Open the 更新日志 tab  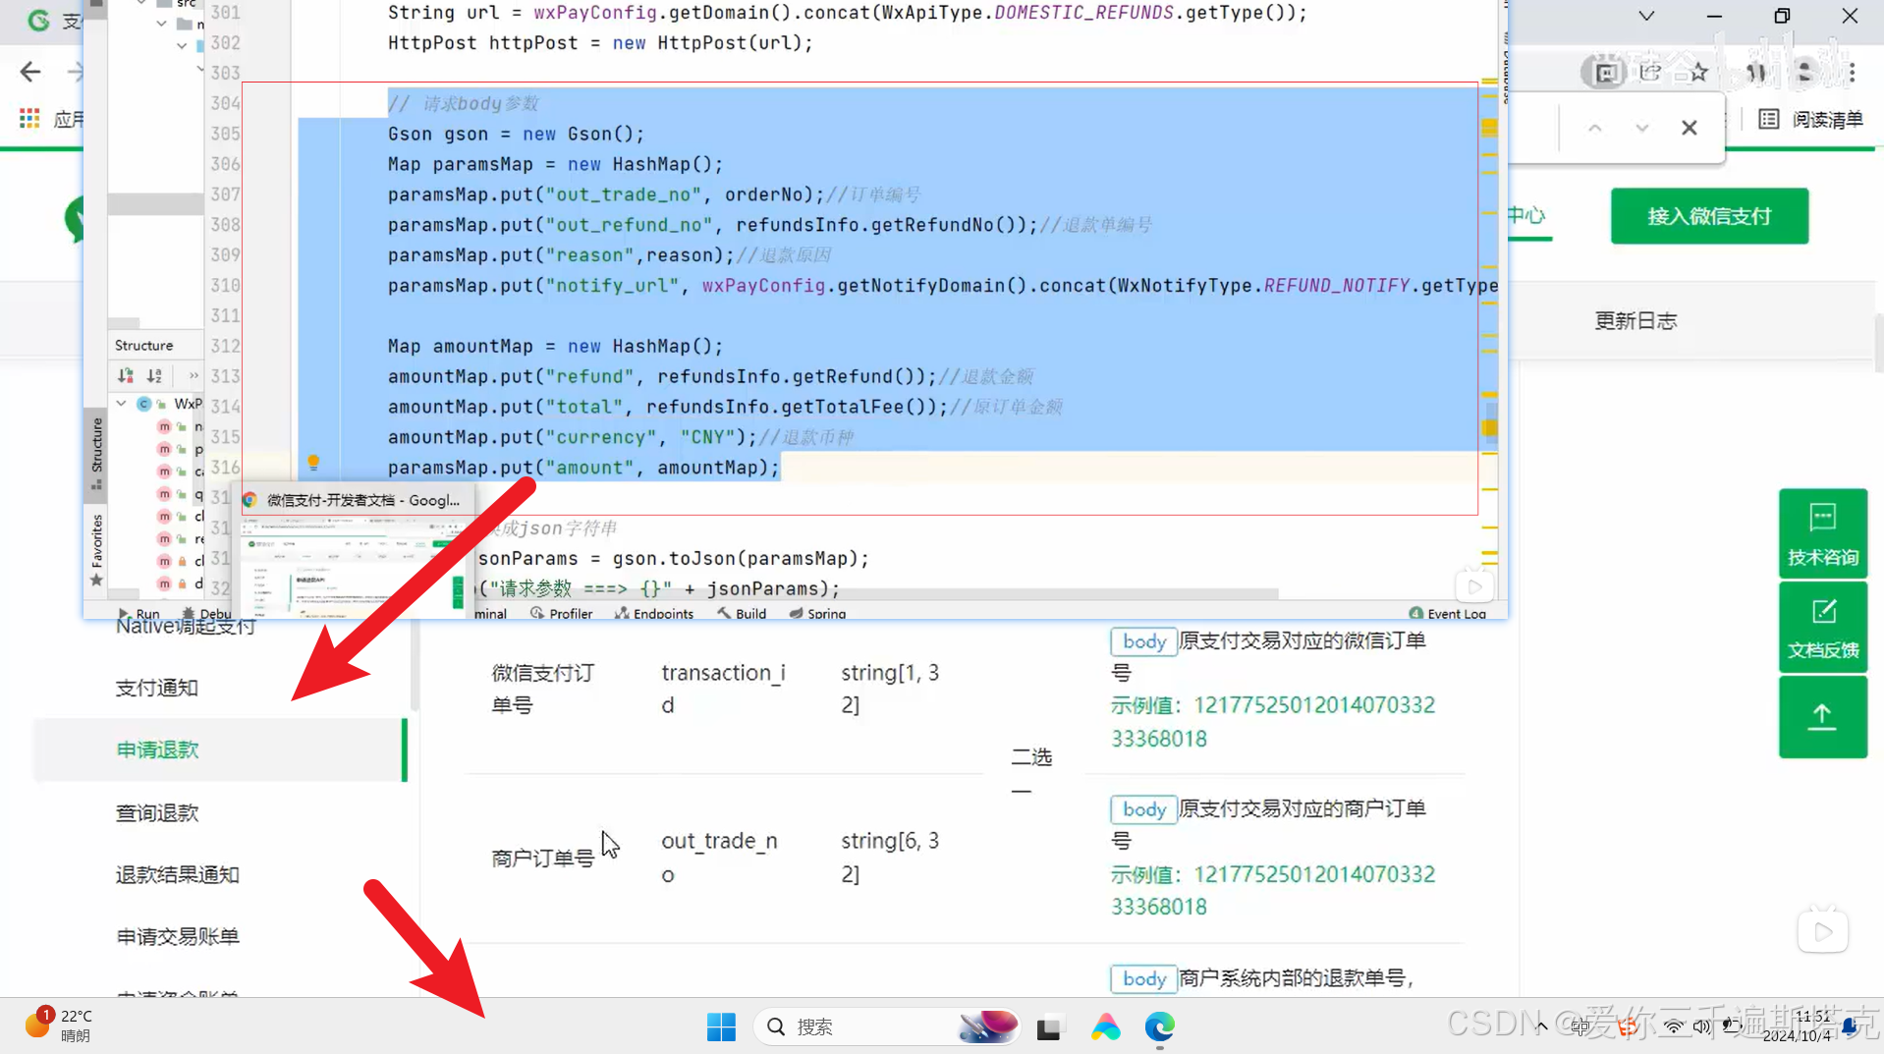(1635, 321)
